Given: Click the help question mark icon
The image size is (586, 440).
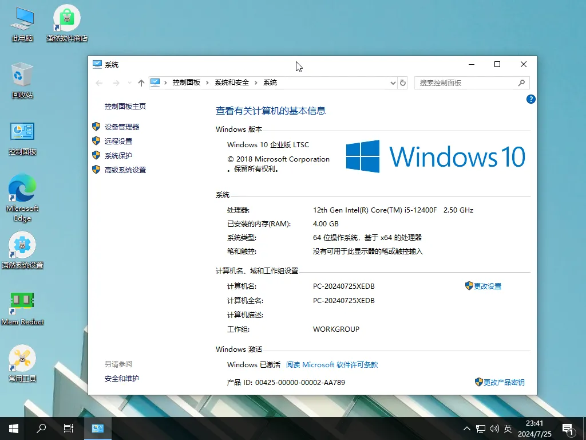Looking at the screenshot, I should click(x=530, y=99).
